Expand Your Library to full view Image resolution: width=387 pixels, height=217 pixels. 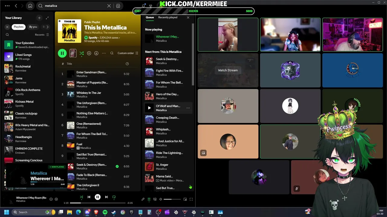pos(47,18)
